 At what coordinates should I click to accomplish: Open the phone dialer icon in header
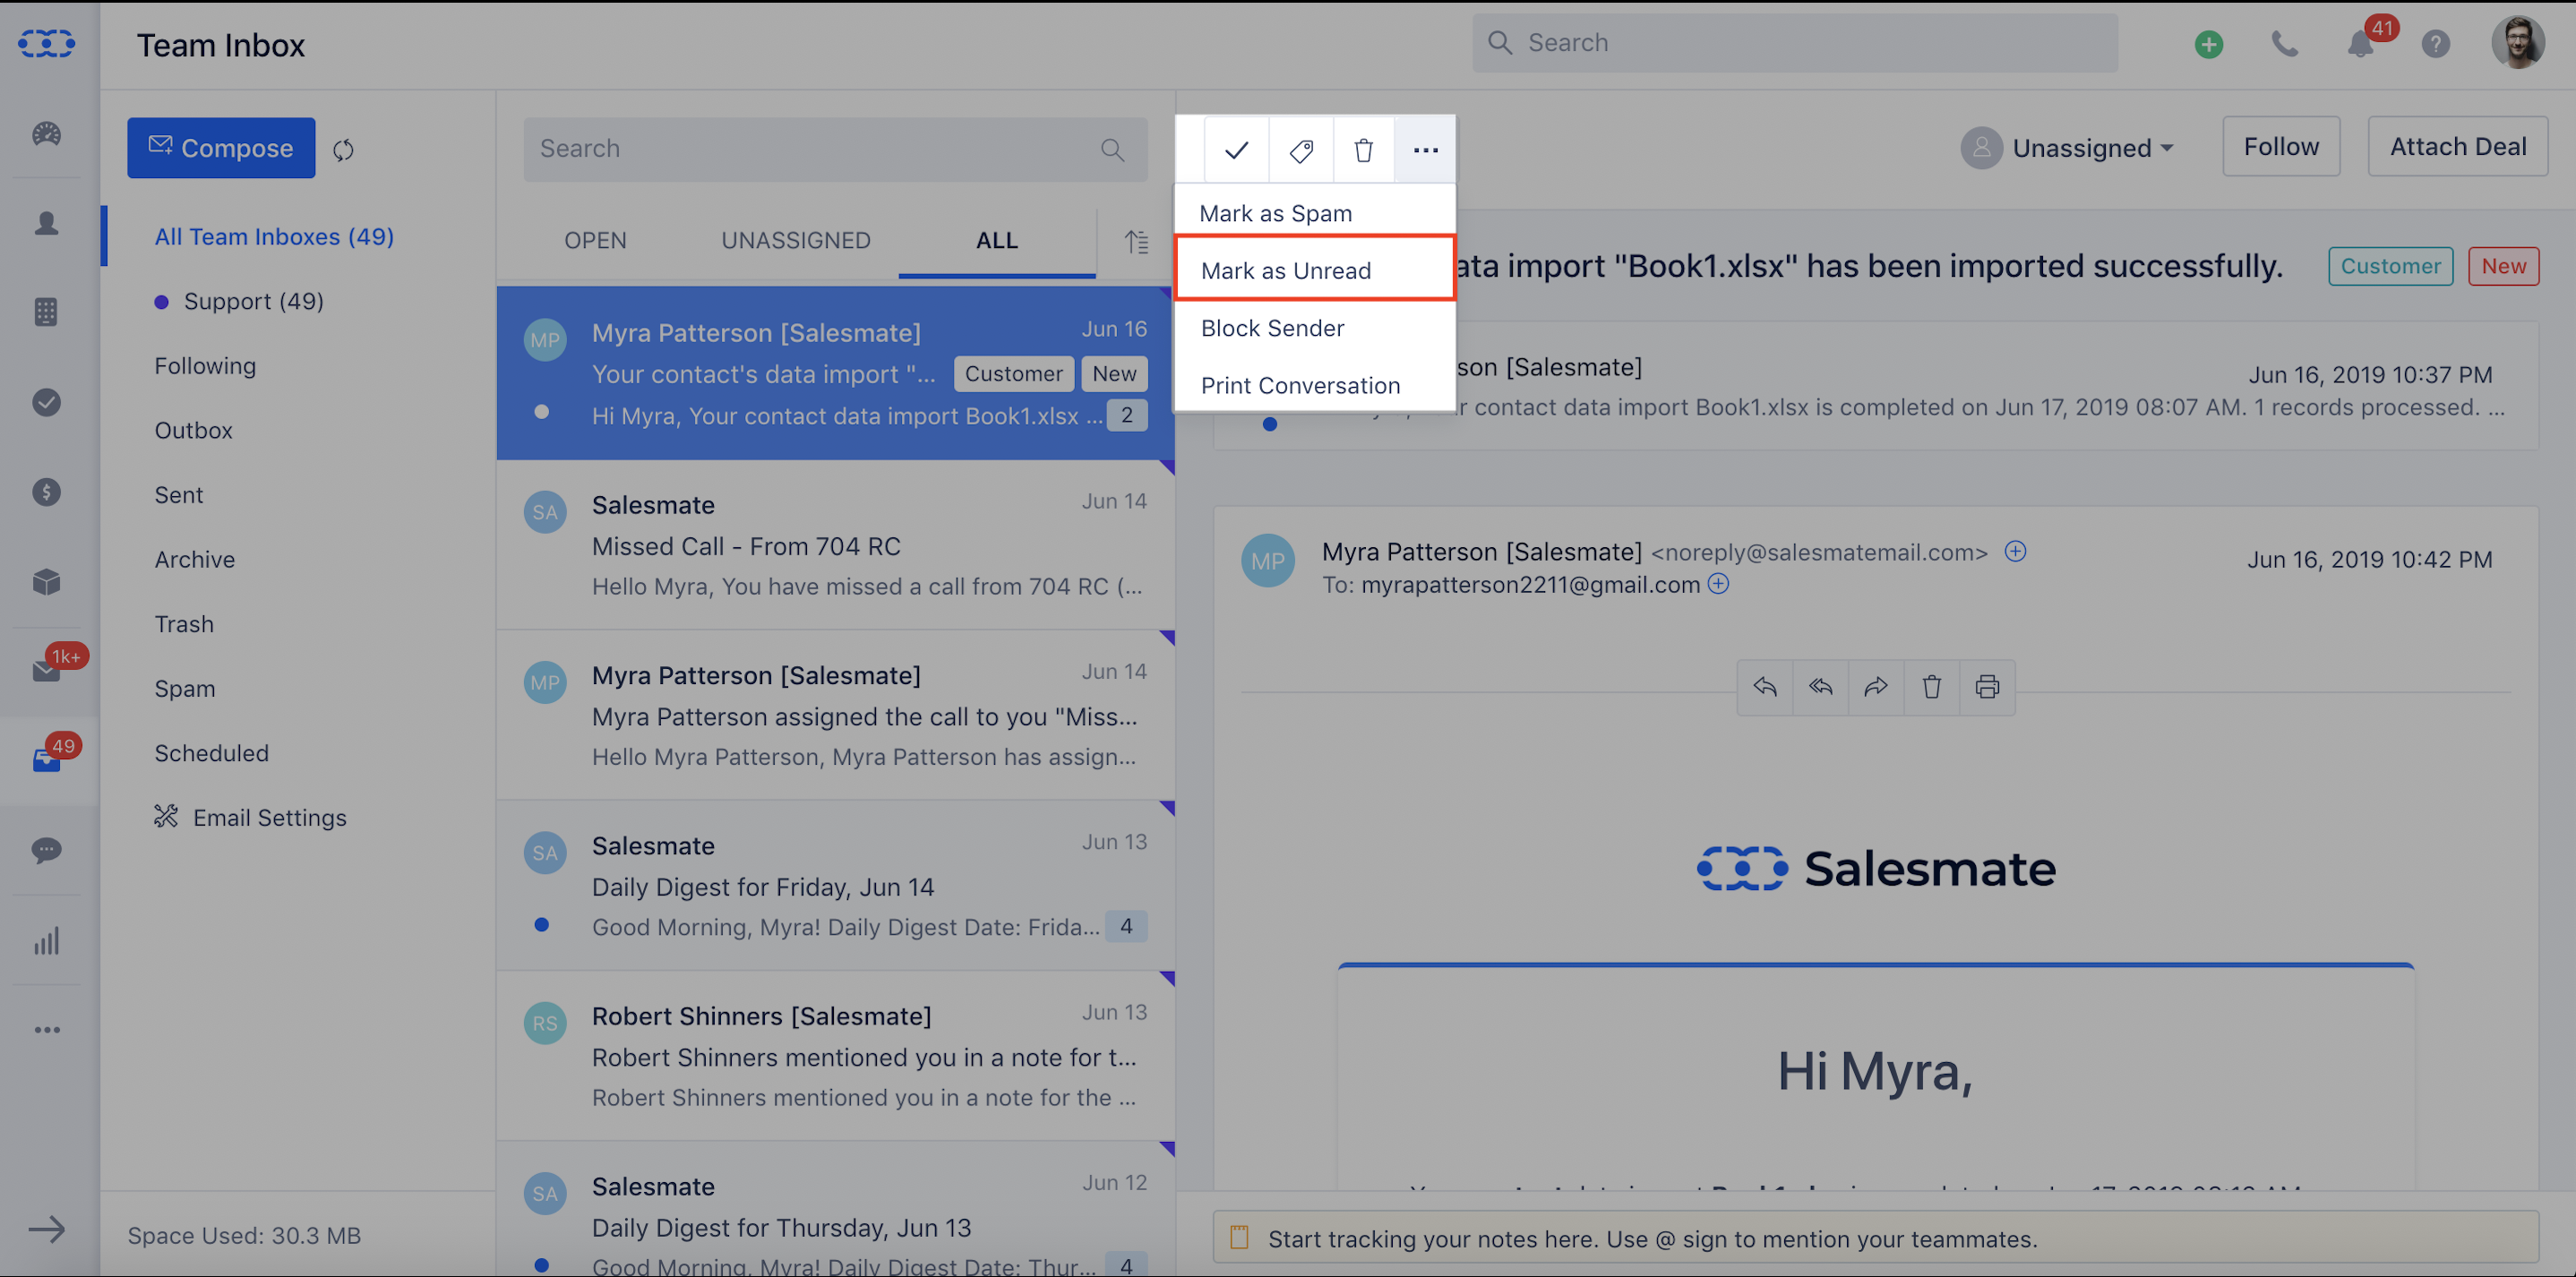click(x=2285, y=44)
